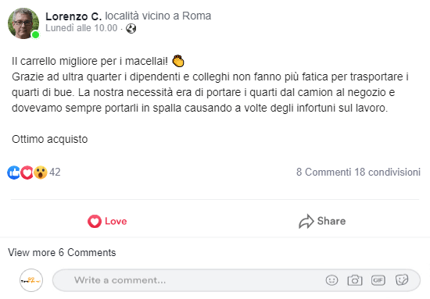Click the commenter page avatar thumbnail

tap(31, 280)
